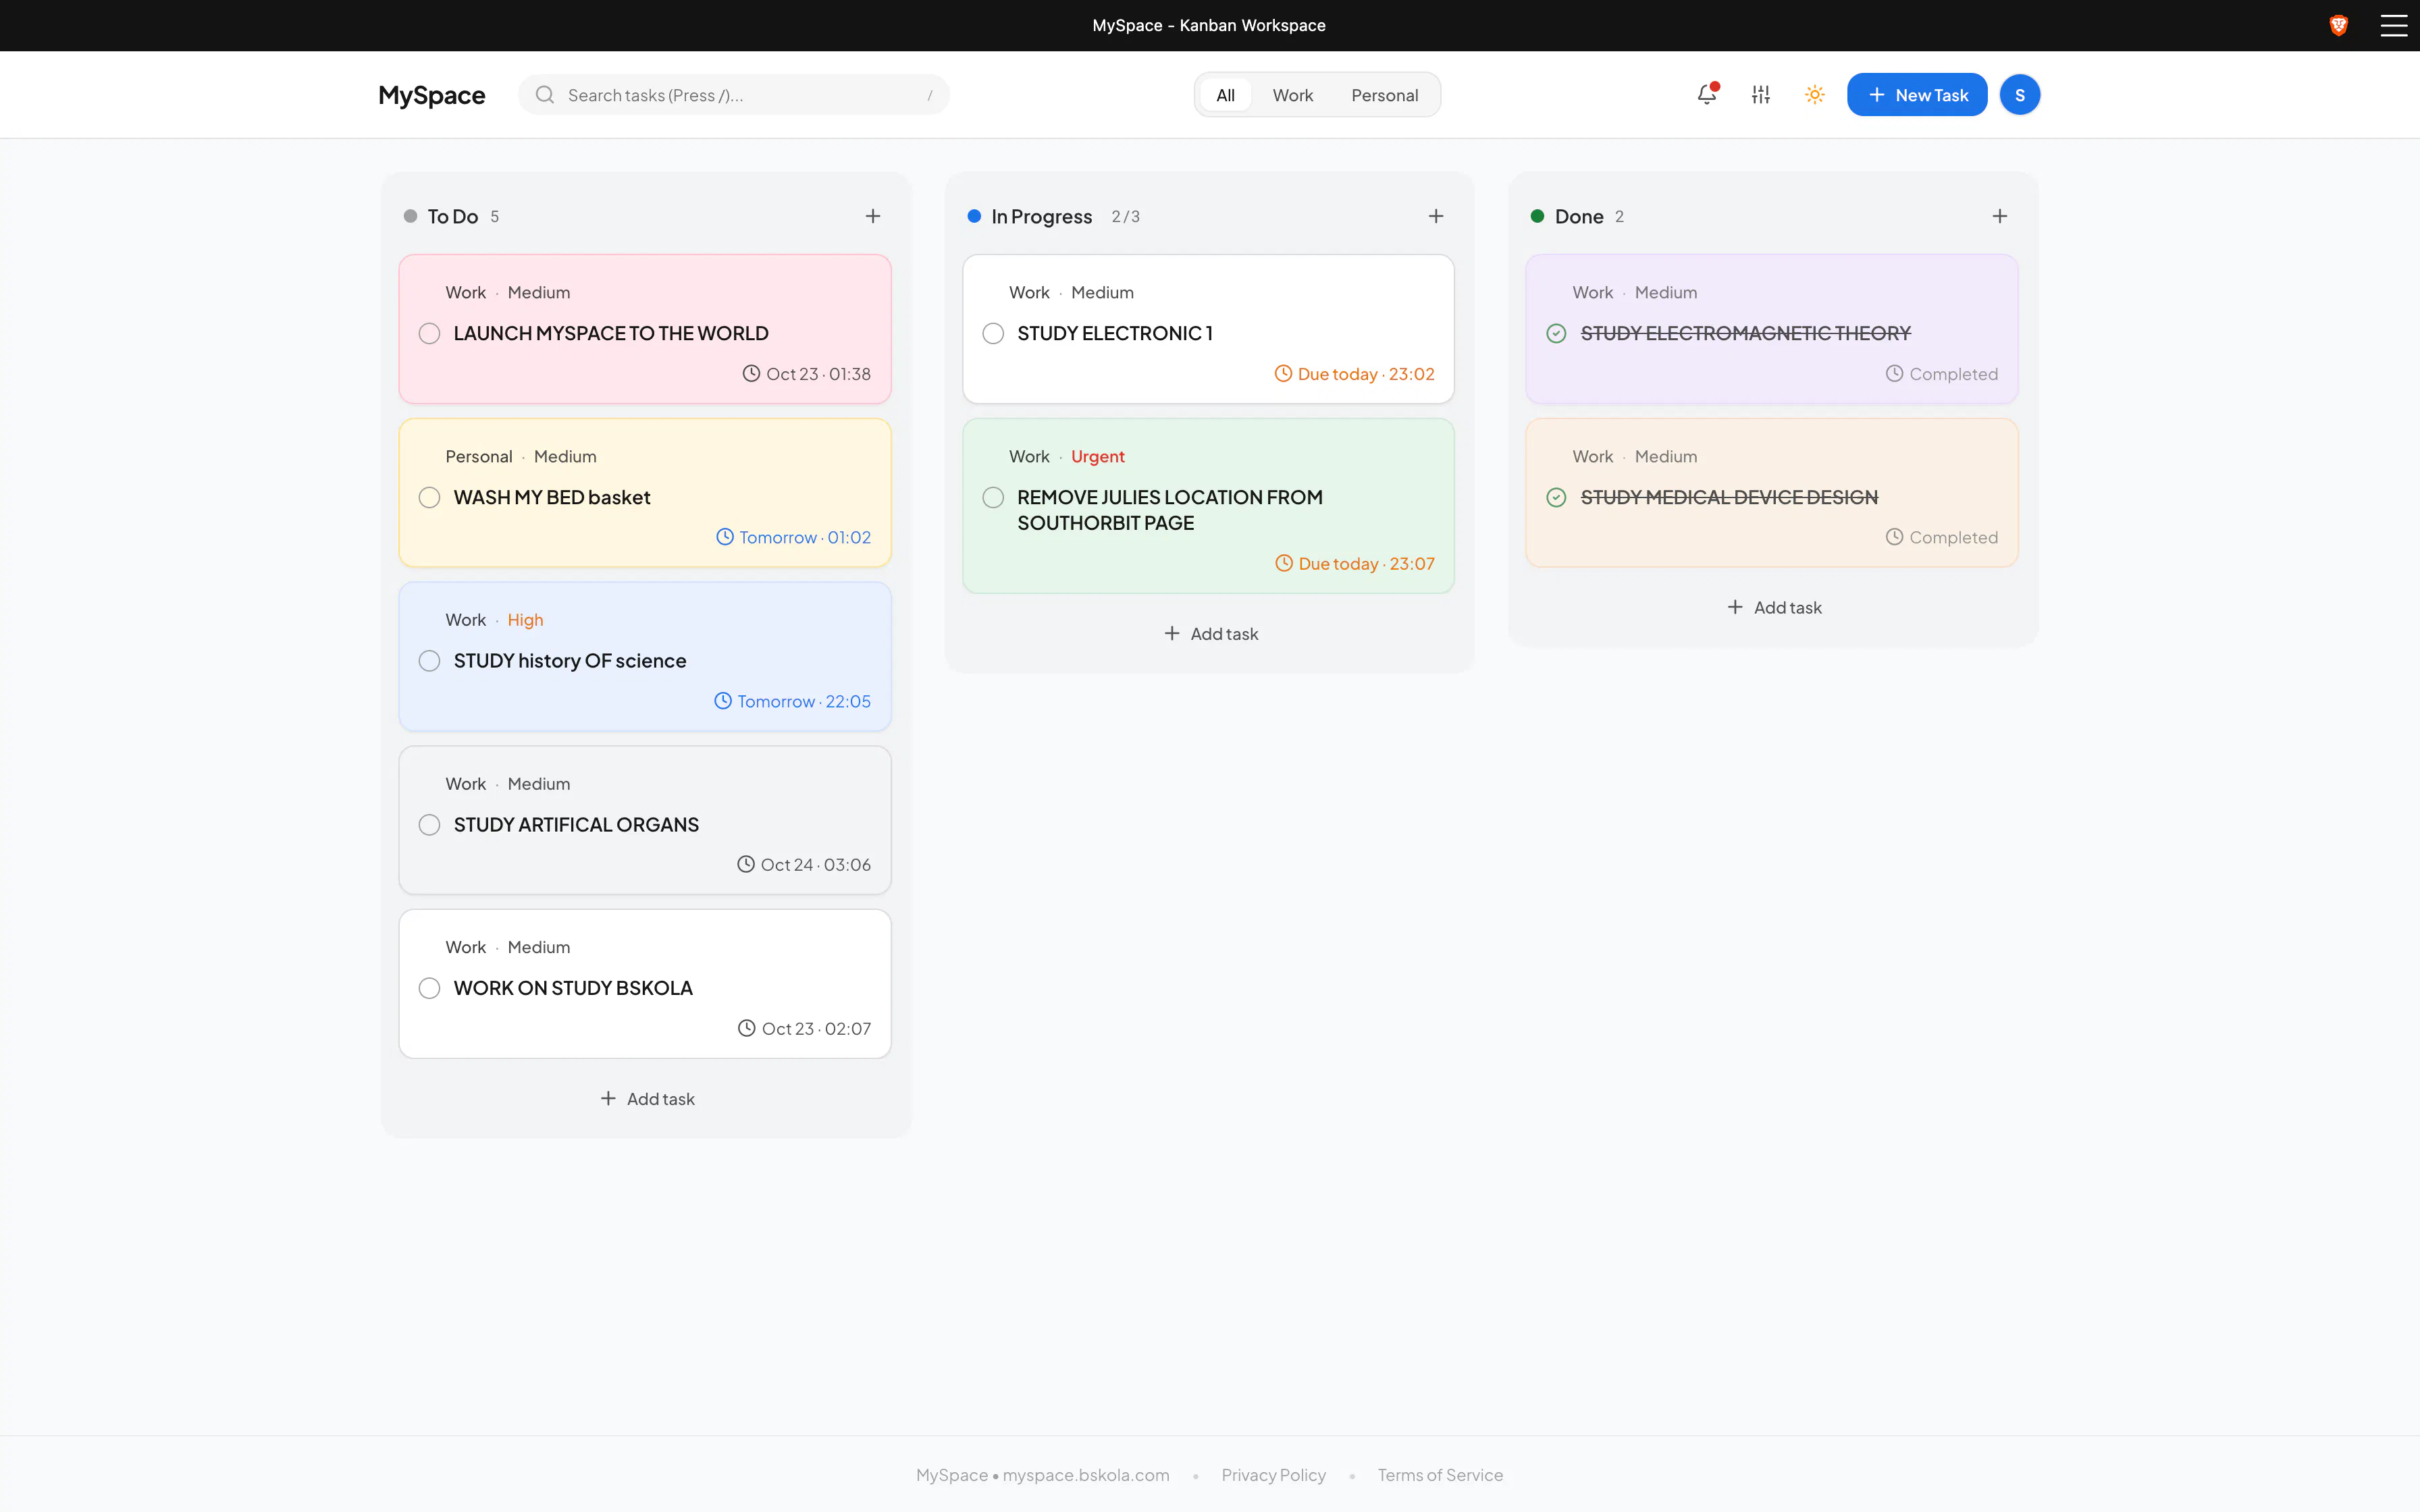Open the notifications bell
Viewport: 2420px width, 1512px height.
coord(1707,95)
